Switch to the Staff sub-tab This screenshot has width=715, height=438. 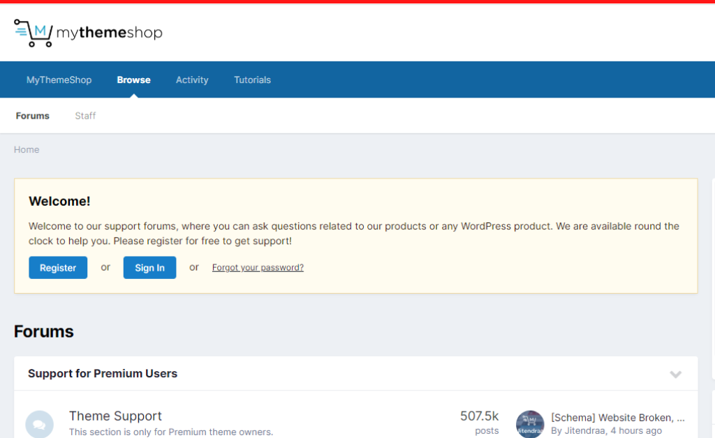[85, 116]
